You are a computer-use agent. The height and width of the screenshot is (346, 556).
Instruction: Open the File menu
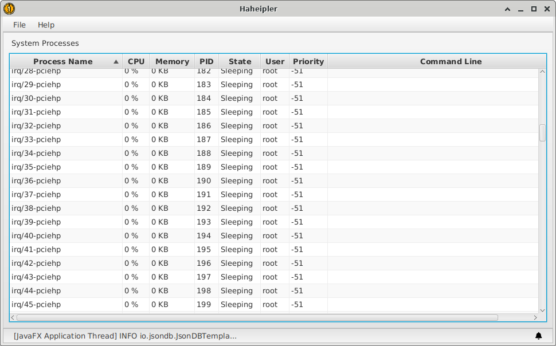click(19, 25)
